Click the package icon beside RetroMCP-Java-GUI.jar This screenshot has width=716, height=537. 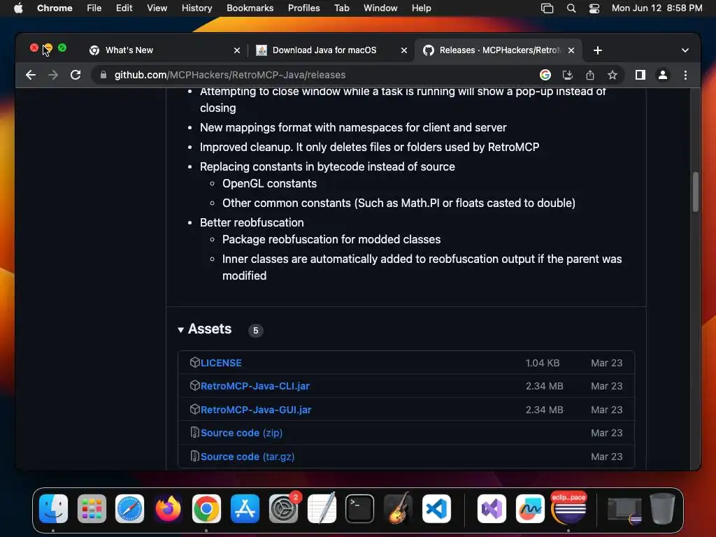tap(195, 410)
